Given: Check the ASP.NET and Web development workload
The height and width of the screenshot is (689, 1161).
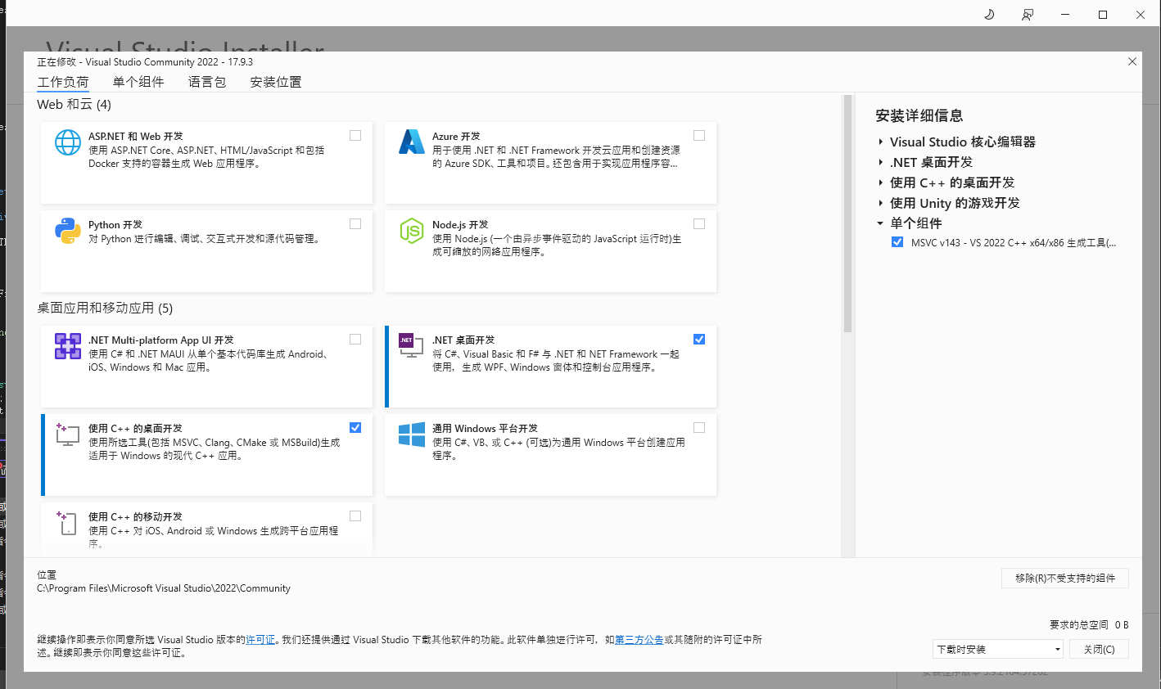Looking at the screenshot, I should point(355,136).
